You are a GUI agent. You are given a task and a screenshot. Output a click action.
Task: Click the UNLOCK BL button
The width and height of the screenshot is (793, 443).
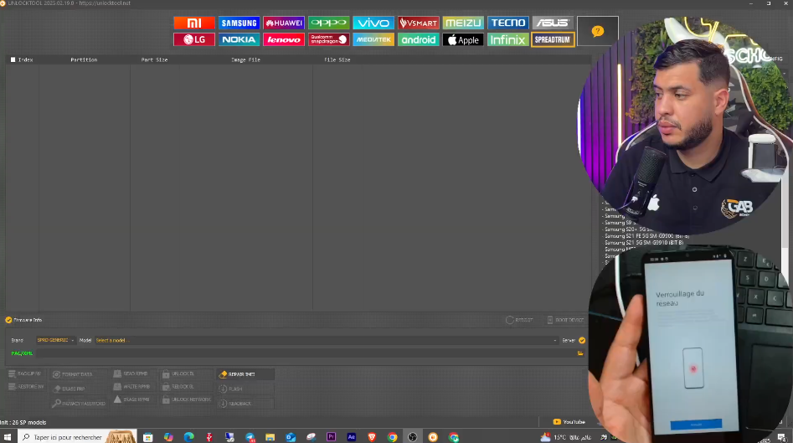178,373
